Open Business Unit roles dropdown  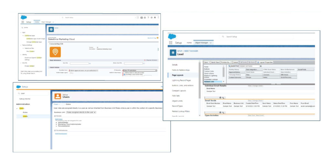(x=81, y=112)
